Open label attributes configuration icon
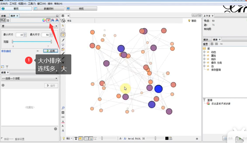Viewport: 247px width, 143px height. [171, 138]
